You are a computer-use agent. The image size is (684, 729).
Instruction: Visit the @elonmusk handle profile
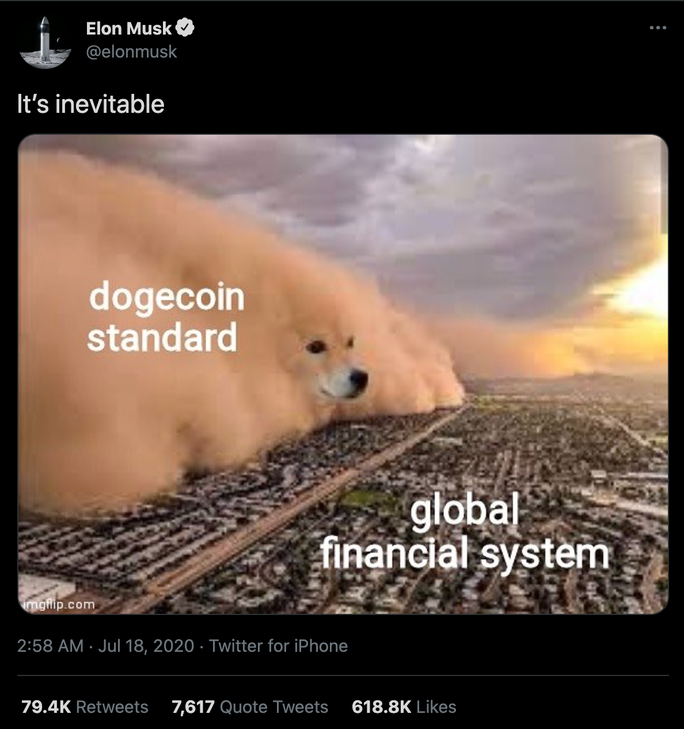tap(131, 52)
